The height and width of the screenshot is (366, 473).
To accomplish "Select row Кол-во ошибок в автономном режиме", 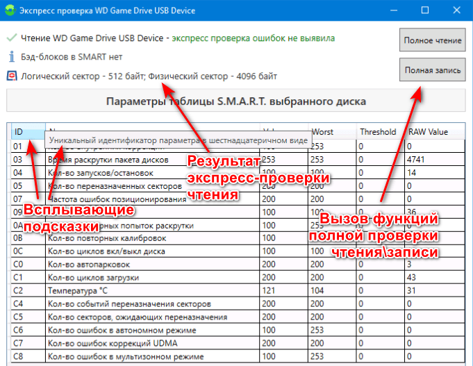I will click(x=238, y=330).
